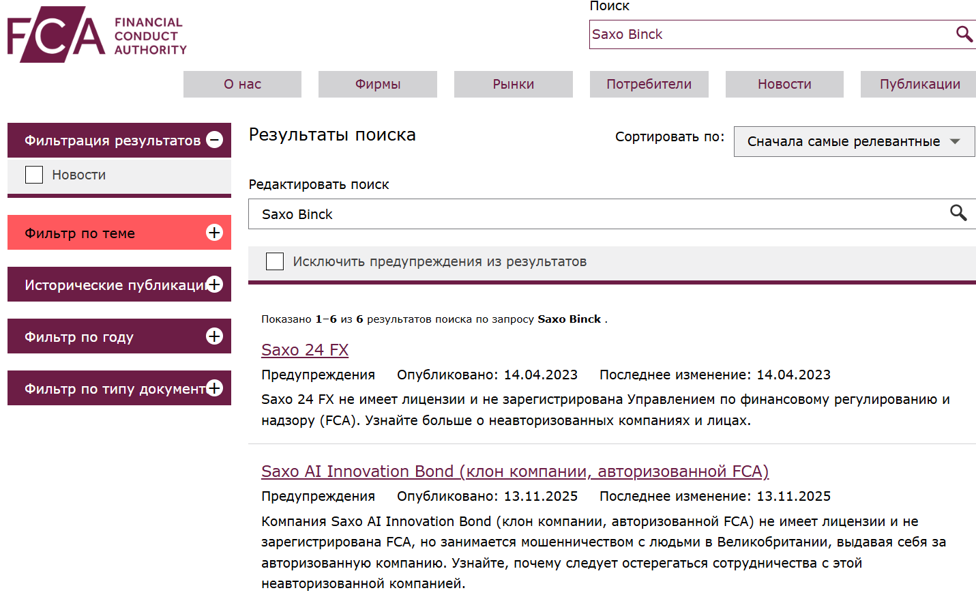
Task: Expand Исторические публикации plus icon
Action: (214, 285)
